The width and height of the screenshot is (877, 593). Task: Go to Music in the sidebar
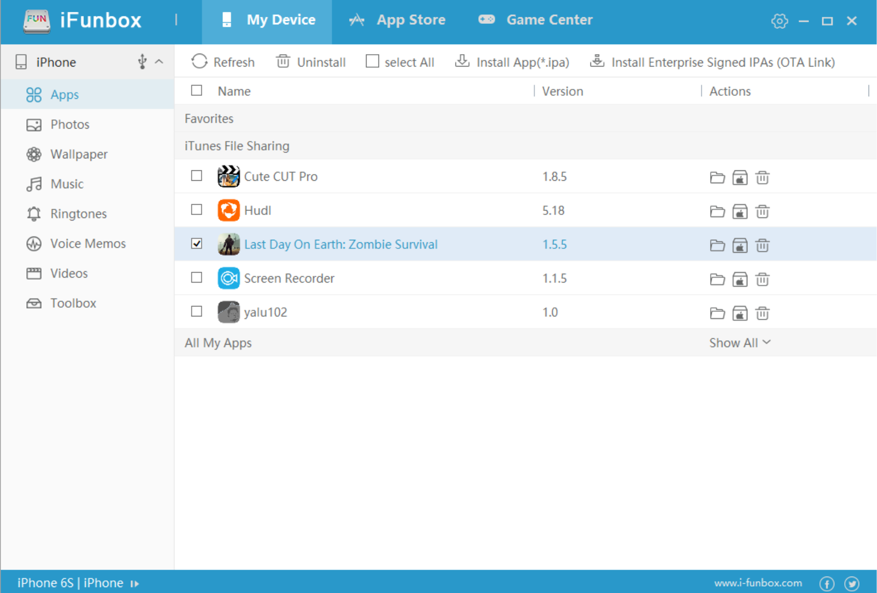[x=87, y=184]
